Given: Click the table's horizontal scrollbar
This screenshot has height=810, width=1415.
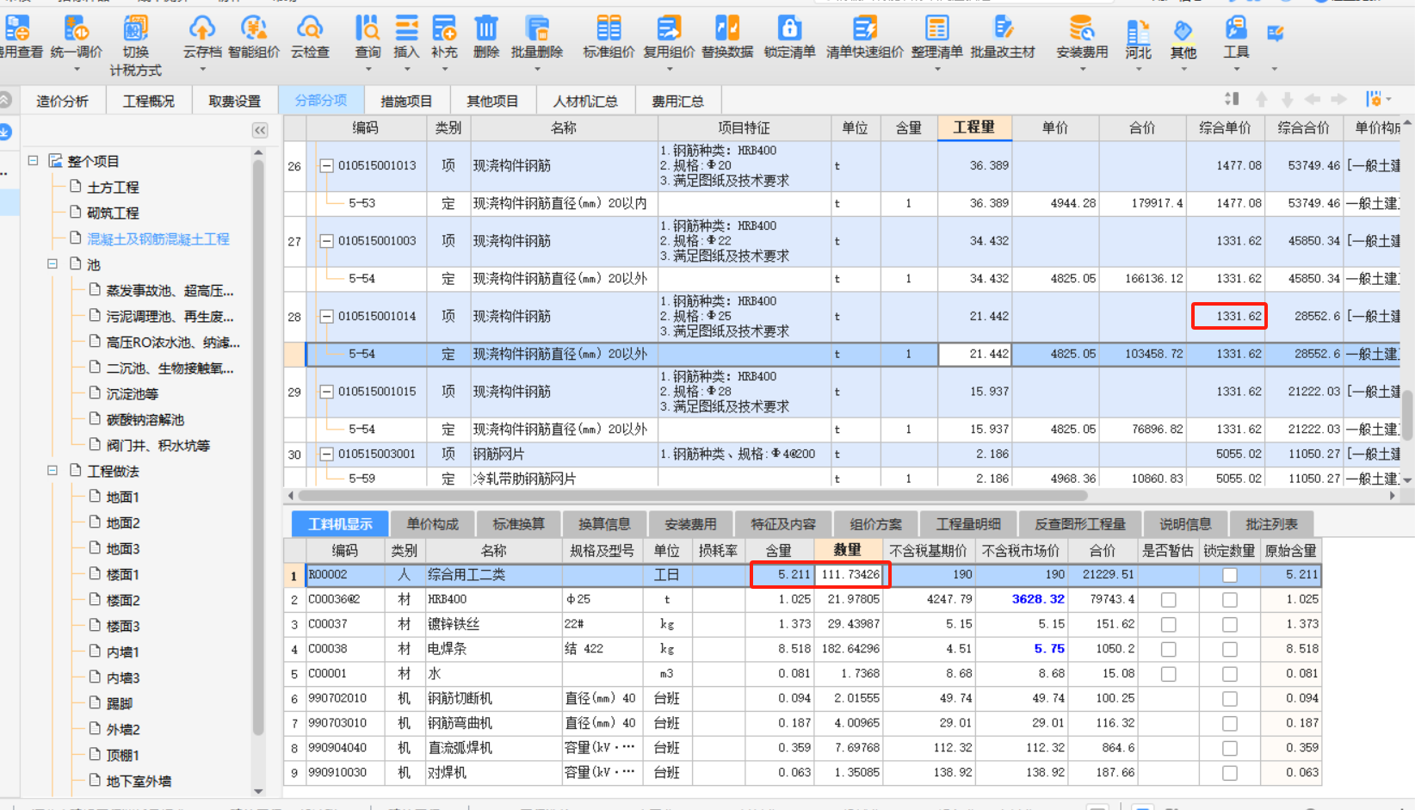Looking at the screenshot, I should 693,496.
